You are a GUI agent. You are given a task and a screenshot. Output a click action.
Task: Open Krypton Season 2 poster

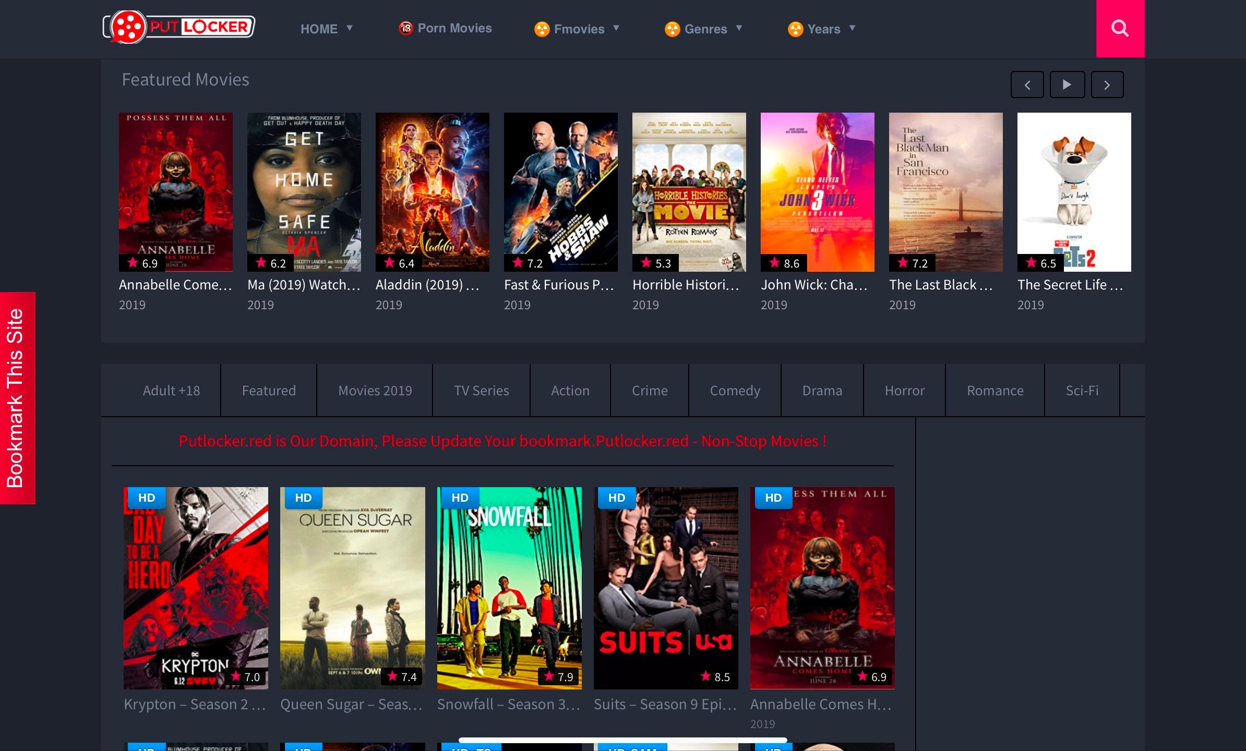(x=196, y=588)
